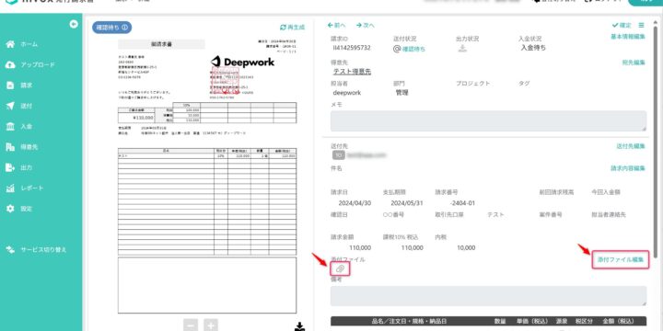Click the invoice document preview
663x331 pixels.
tap(207, 176)
